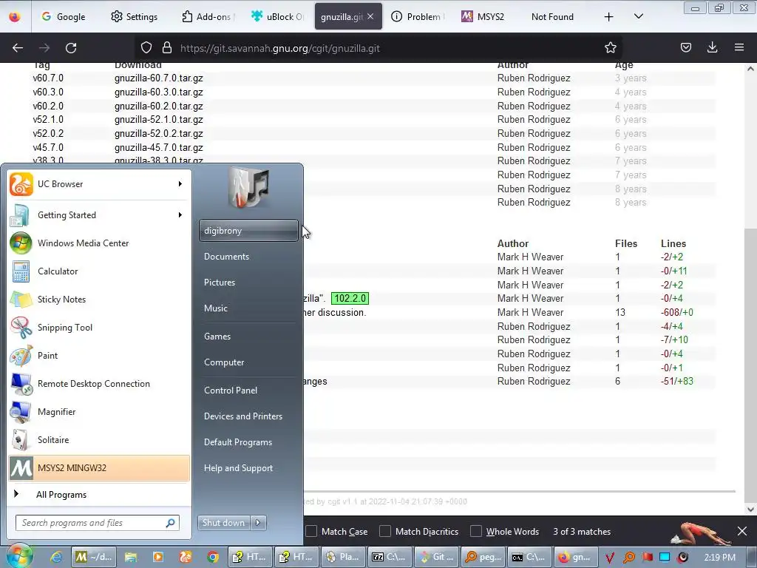Viewport: 757px width, 568px height.
Task: Launch MSYS2 MINGW32
Action: (x=99, y=467)
